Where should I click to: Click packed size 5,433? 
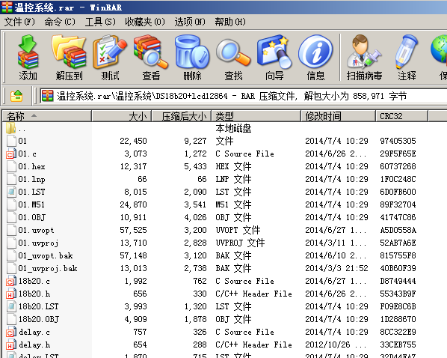195,166
